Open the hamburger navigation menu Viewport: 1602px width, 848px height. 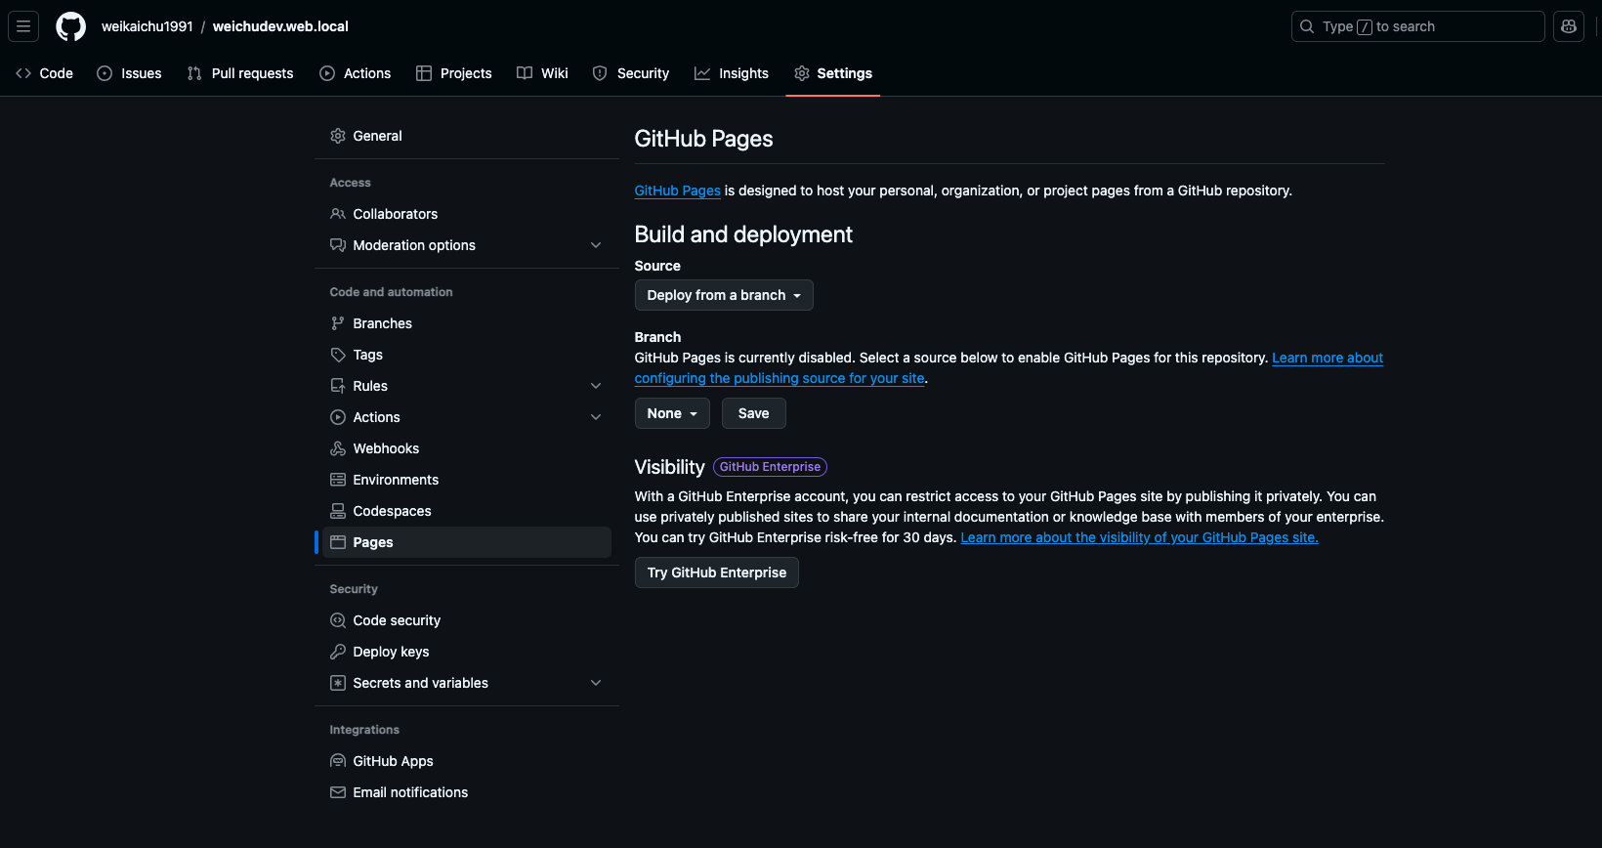23,26
